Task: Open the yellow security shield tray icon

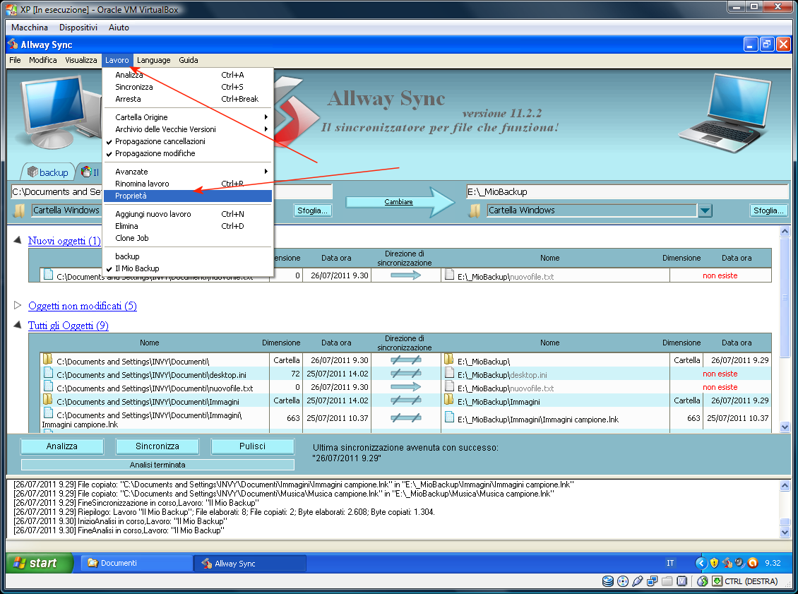Action: coord(714,563)
